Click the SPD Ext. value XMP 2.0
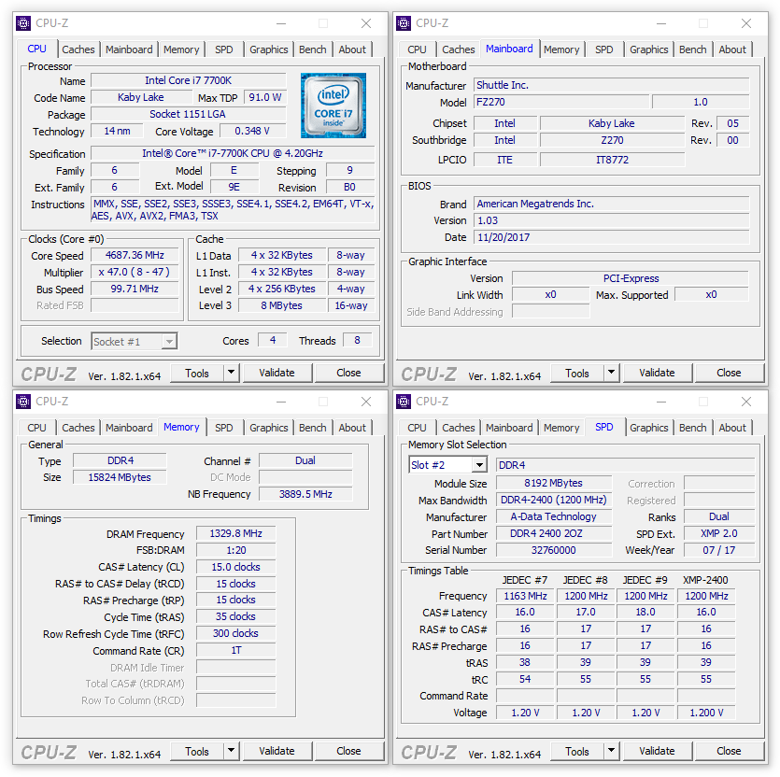The height and width of the screenshot is (777, 780). tap(718, 534)
